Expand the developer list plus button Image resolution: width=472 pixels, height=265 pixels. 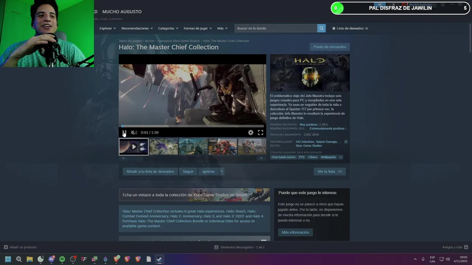(346, 142)
